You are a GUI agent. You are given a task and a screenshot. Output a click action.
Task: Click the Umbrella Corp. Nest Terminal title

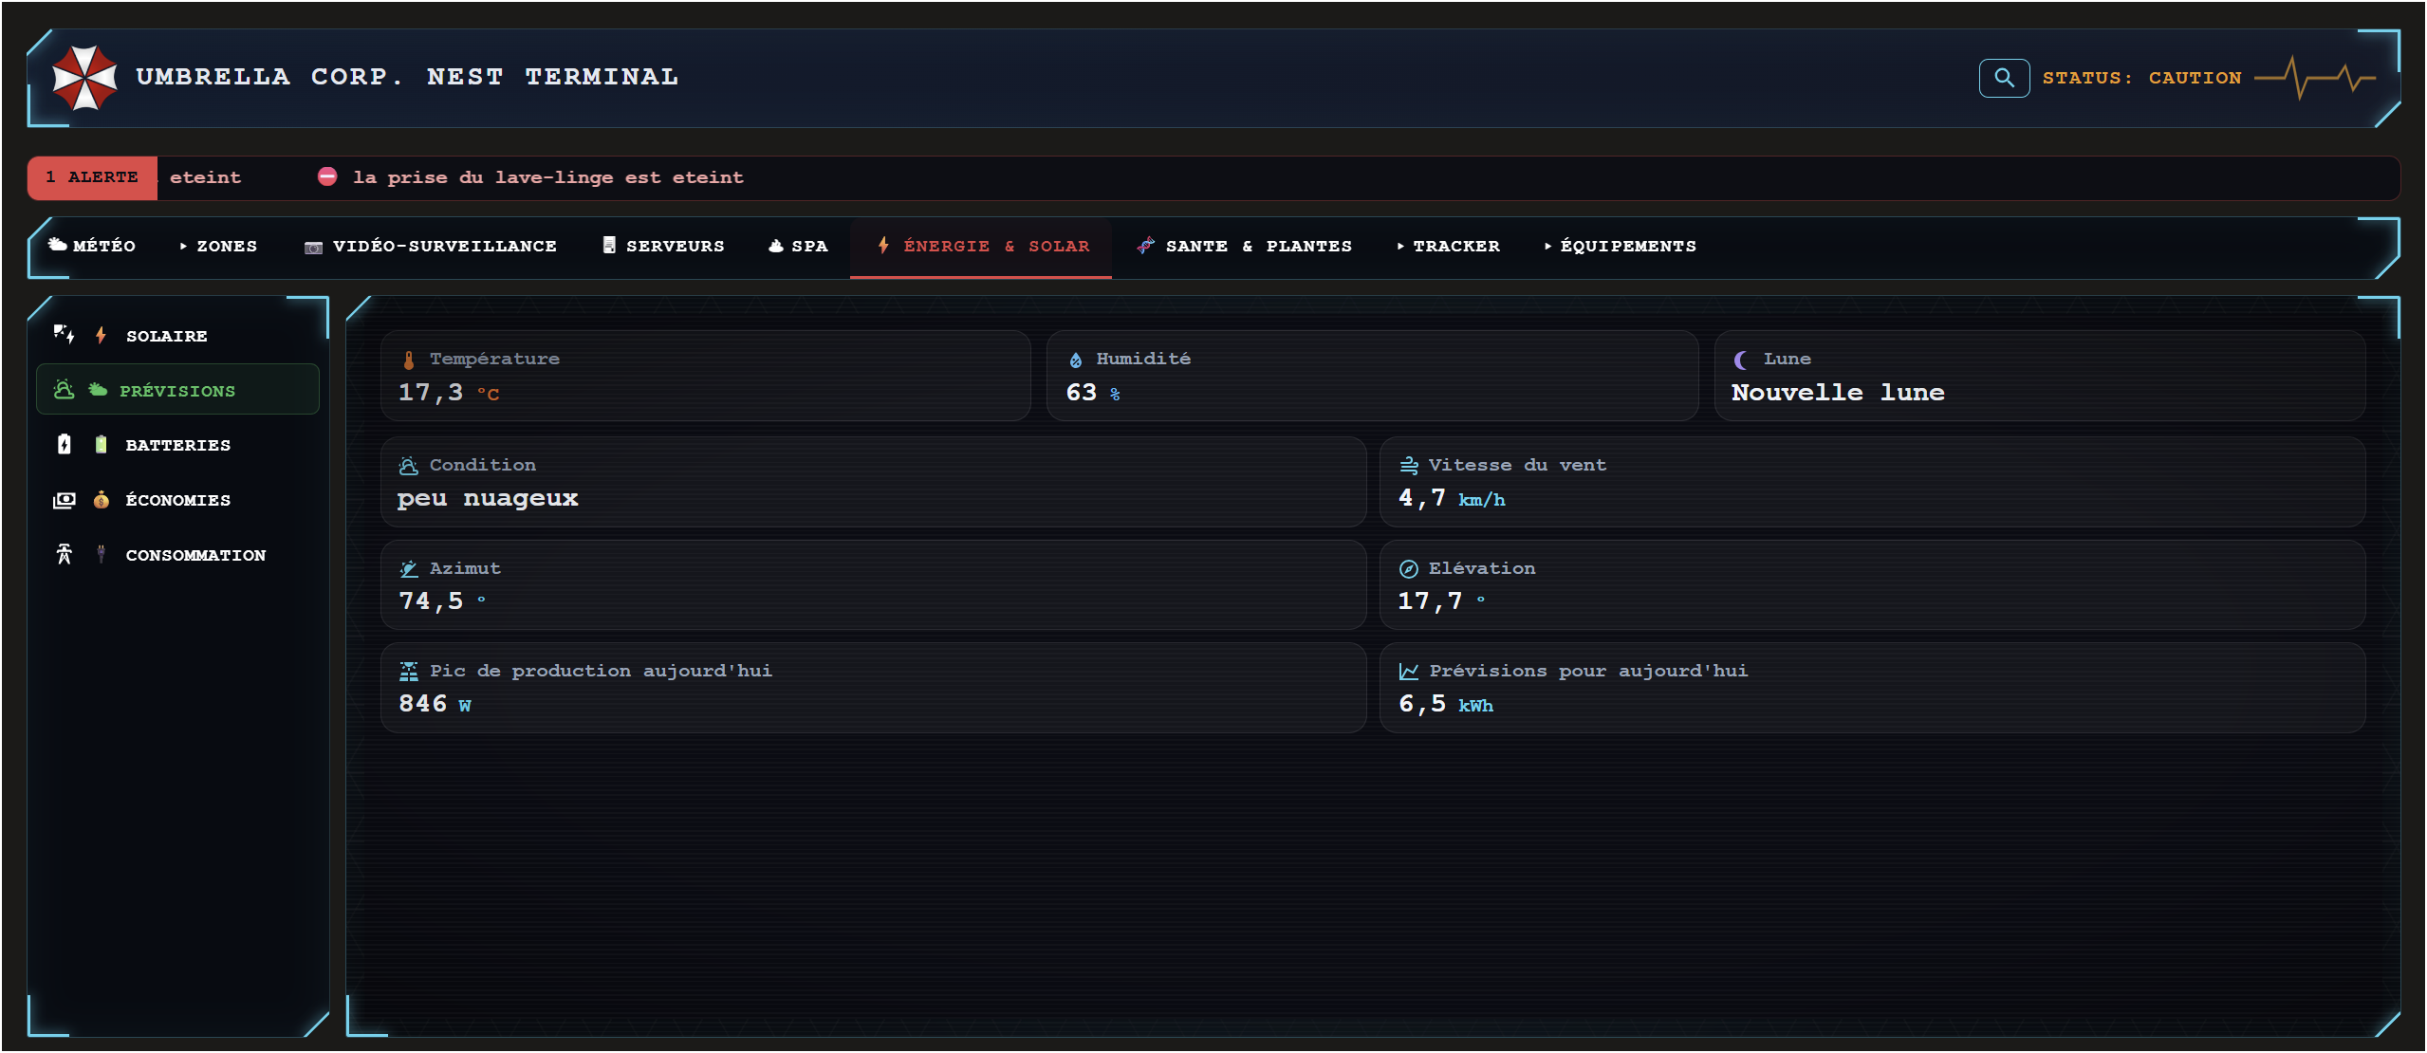point(407,77)
